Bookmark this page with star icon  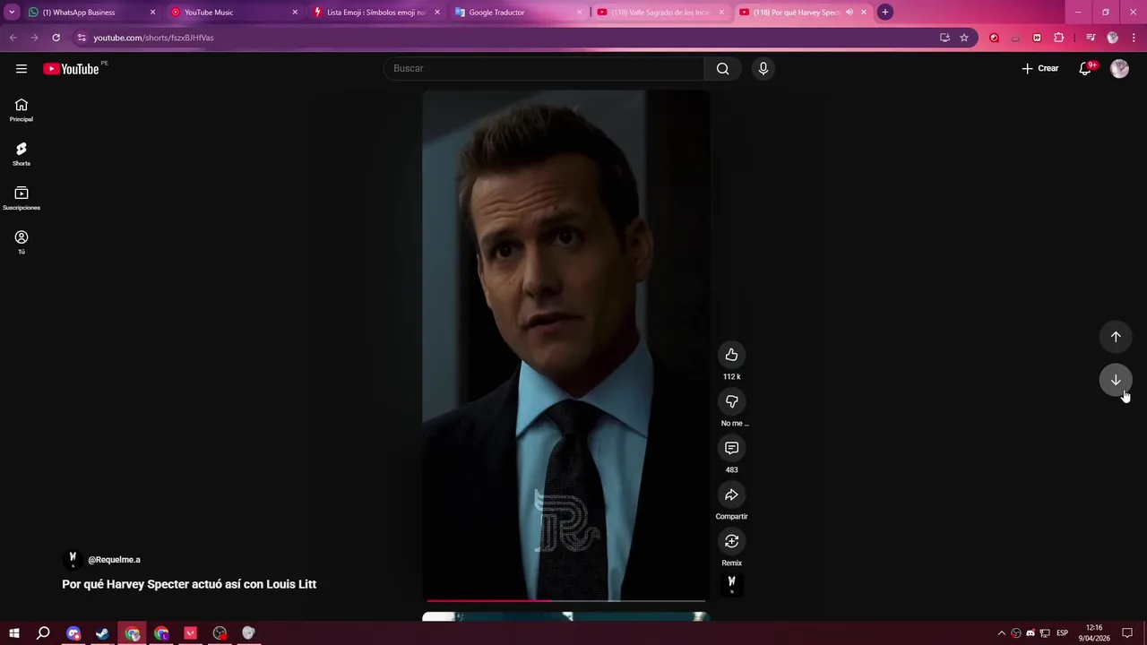tap(964, 38)
